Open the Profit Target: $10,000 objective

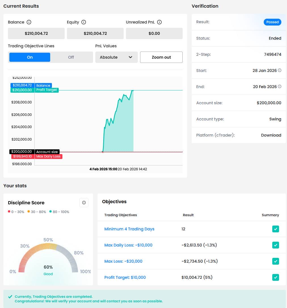tap(125, 277)
